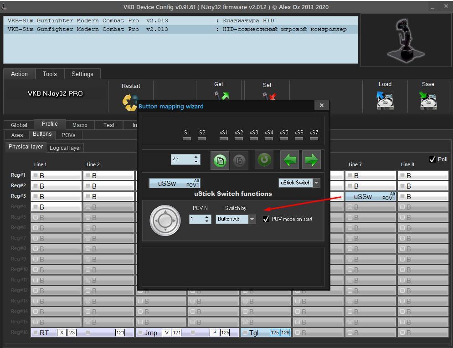The width and height of the screenshot is (453, 348).
Task: Open the Axes sub-tab
Action: [17, 135]
